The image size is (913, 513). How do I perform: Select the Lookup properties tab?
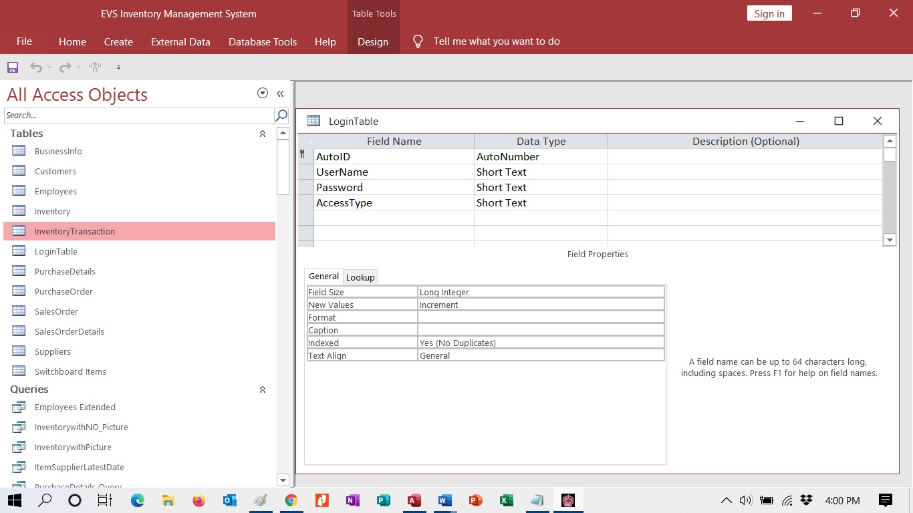[x=360, y=277]
